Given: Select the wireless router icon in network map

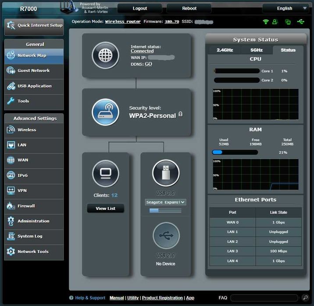Looking at the screenshot, I should click(x=105, y=112).
